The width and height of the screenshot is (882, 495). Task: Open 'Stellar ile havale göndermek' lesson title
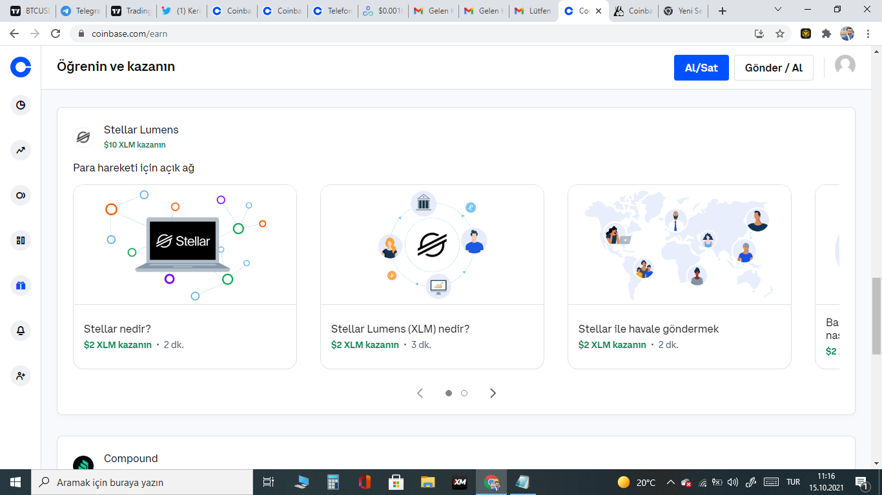(648, 329)
